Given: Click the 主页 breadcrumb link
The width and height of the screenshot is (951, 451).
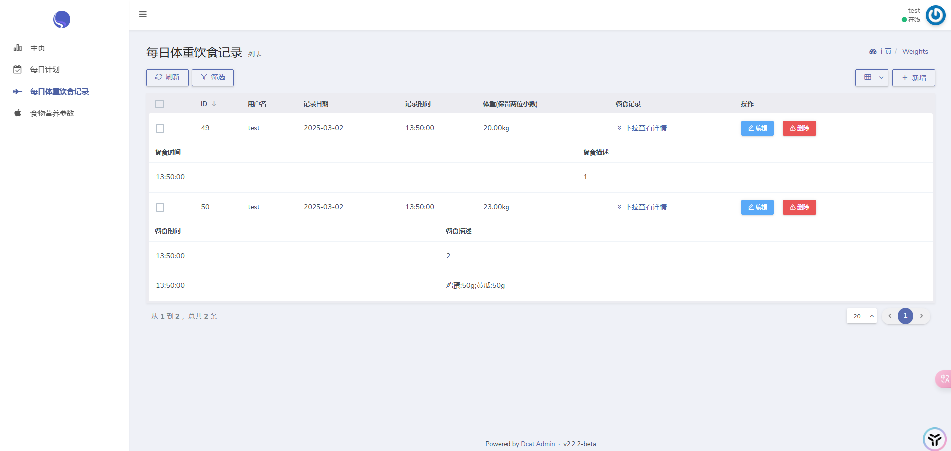Looking at the screenshot, I should coord(881,51).
